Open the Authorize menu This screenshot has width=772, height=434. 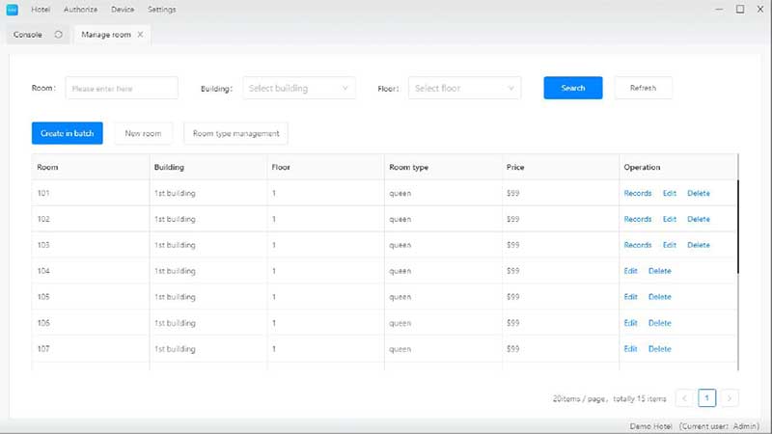coord(79,10)
